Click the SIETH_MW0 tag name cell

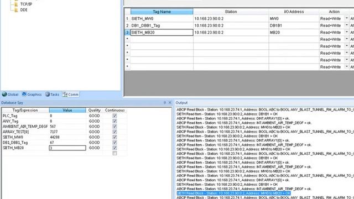162,18
